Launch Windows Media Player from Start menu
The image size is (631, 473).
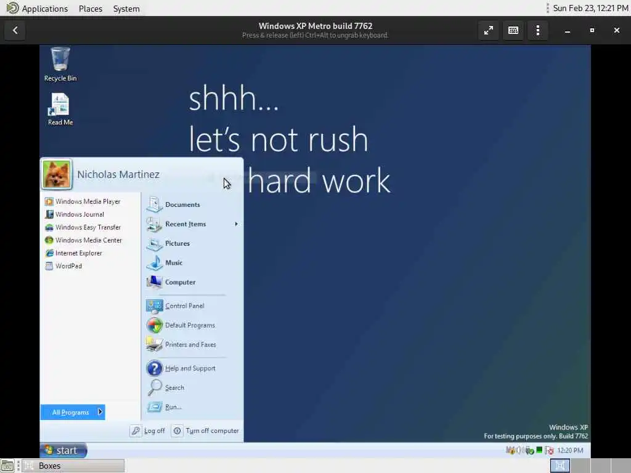(83, 201)
